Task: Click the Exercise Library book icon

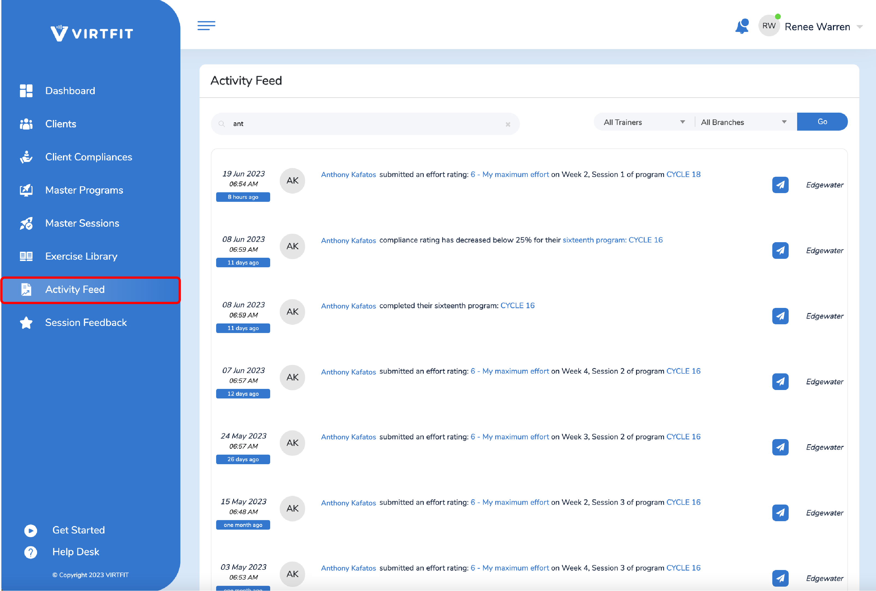Action: [x=26, y=257]
